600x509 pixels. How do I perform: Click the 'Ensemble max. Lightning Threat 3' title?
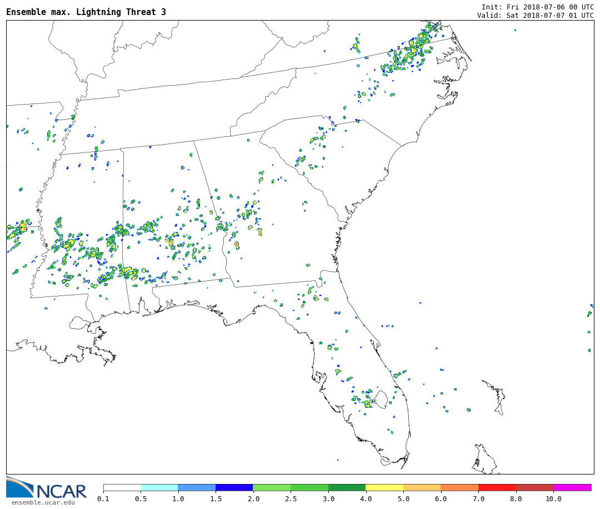[x=86, y=12]
